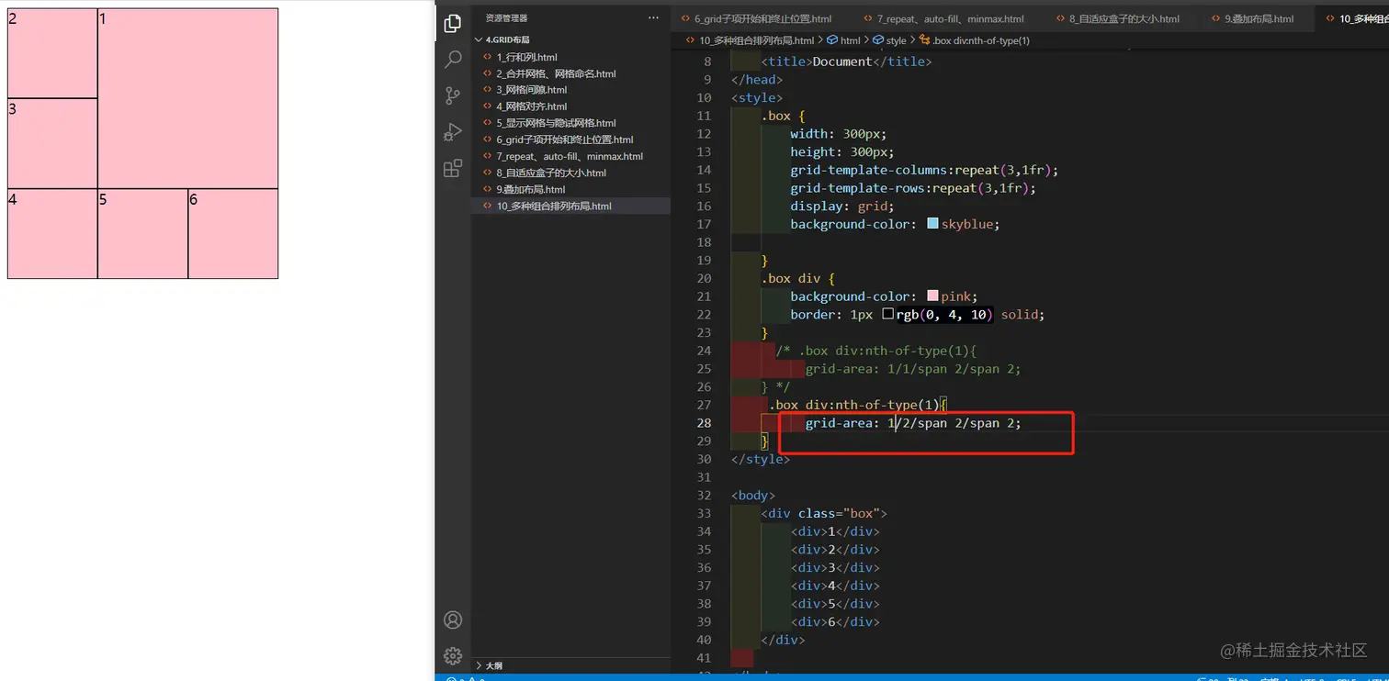
Task: Open the rgb(0, 4, 10) color swatch
Action: pyautogui.click(x=887, y=314)
